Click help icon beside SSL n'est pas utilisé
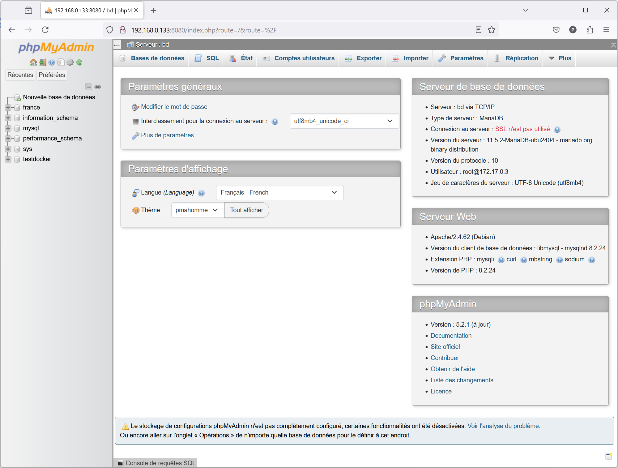This screenshot has width=618, height=468. coord(557,130)
